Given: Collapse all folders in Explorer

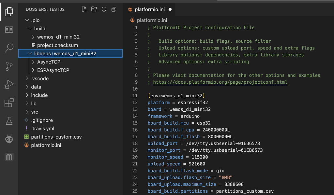Looking at the screenshot, I should pos(114,9).
